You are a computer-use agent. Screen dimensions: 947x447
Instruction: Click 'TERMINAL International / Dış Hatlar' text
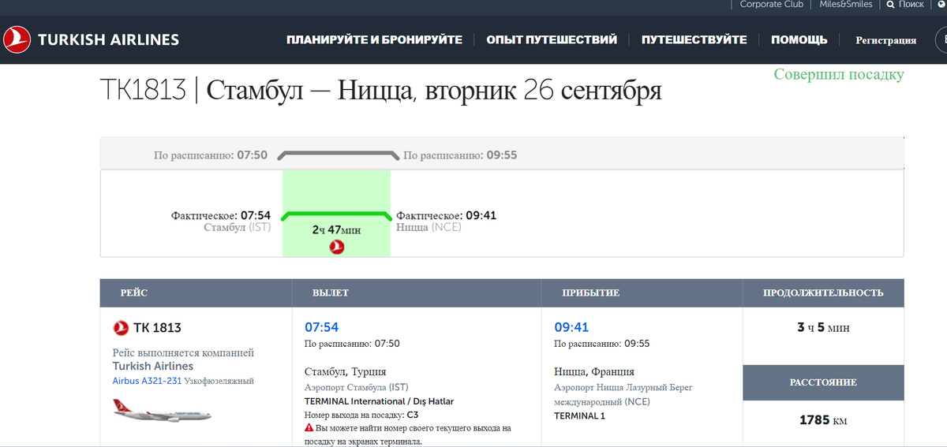tap(380, 401)
